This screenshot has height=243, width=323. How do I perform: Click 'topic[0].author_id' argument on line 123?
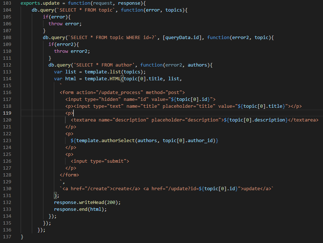(187, 140)
